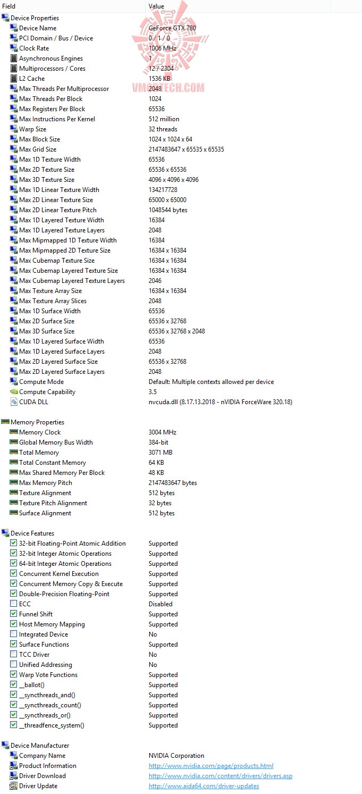Select the __threadfence_system() row label
The image size is (362, 794).
pos(51,725)
